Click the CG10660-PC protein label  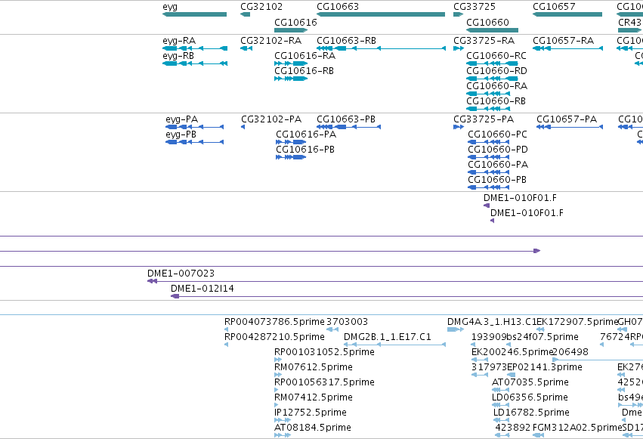click(x=497, y=134)
